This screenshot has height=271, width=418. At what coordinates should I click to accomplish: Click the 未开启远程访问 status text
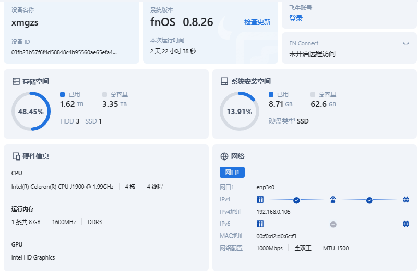pos(312,54)
